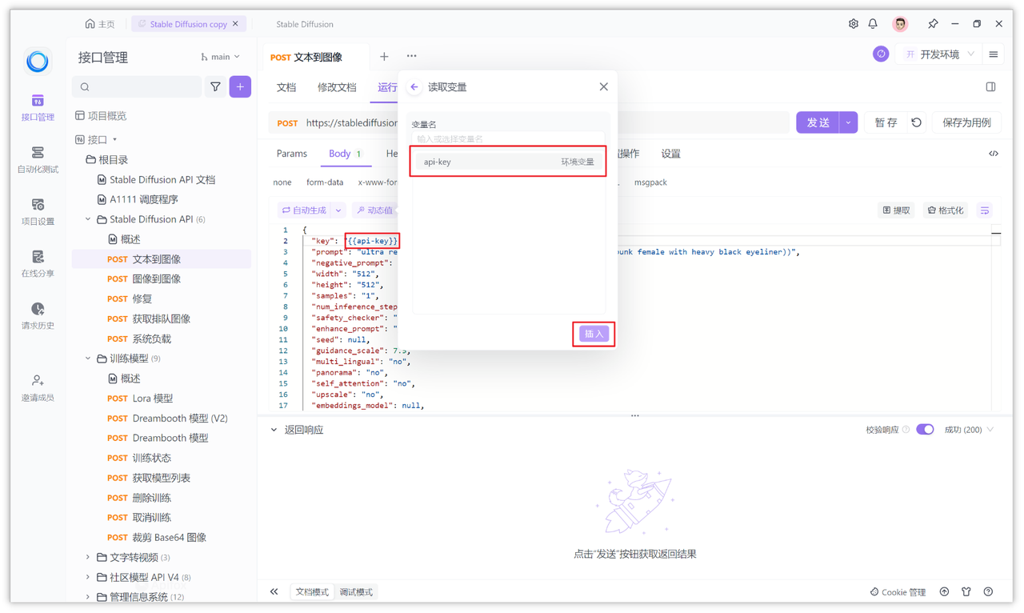
Task: Open the 在线分享 sidebar section
Action: [38, 263]
